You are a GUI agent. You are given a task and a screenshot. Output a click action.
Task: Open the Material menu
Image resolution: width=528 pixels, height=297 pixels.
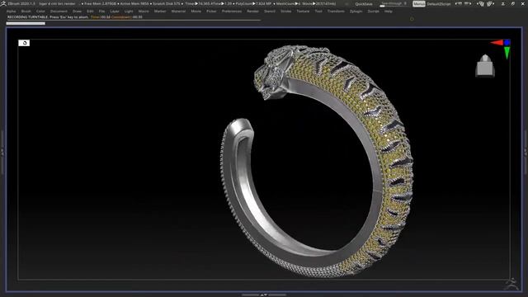pos(178,11)
